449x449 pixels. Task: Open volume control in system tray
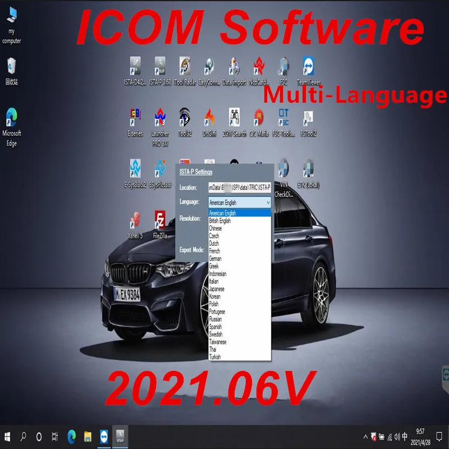click(x=397, y=437)
